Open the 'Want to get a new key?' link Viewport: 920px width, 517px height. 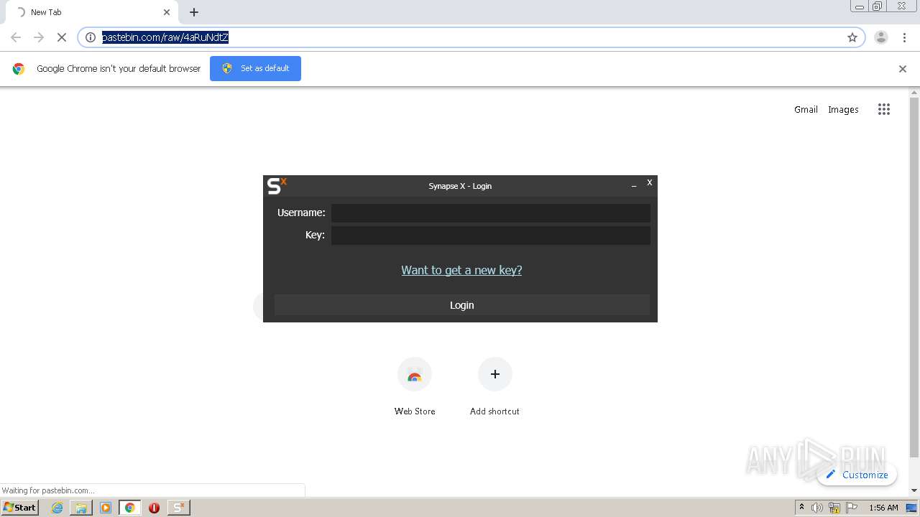(461, 270)
